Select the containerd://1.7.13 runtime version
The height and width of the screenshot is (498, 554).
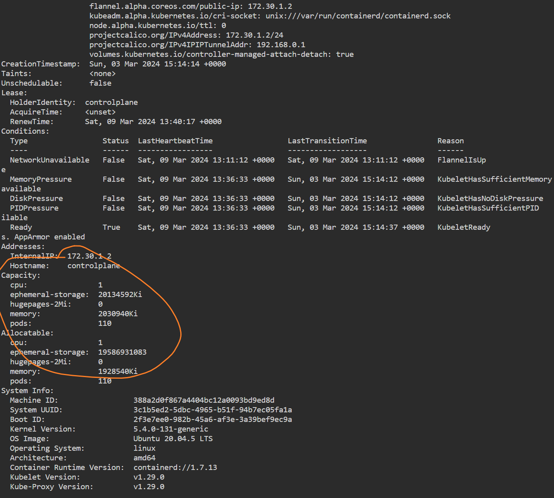[x=175, y=468]
